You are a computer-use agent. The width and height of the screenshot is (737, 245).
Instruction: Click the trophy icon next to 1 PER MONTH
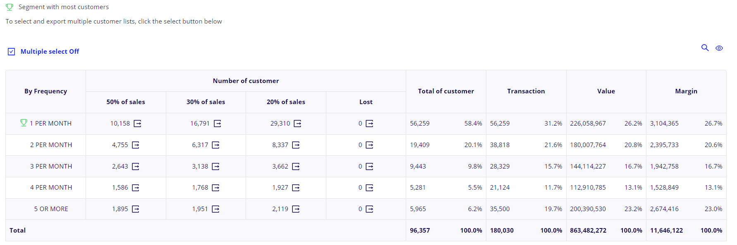coord(24,123)
